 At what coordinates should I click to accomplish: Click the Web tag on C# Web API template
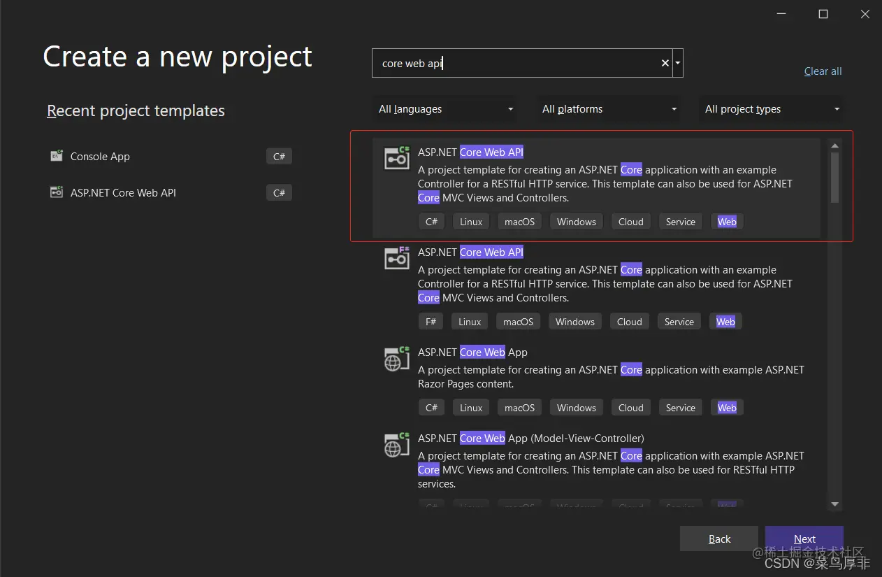click(727, 222)
